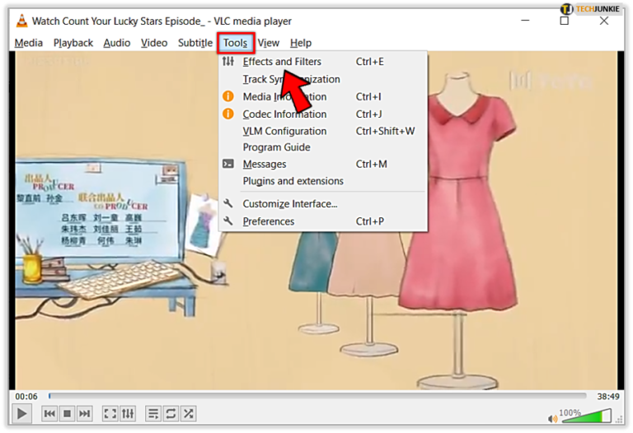Image resolution: width=633 pixels, height=433 pixels.
Task: Open extended settings from bottom toolbar
Action: click(x=128, y=413)
